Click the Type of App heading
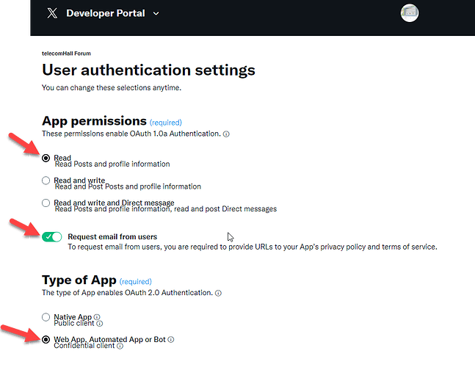 pos(79,280)
